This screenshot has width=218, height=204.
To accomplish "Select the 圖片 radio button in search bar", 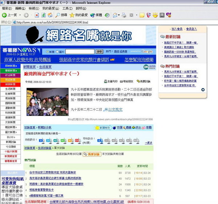I will 57,52.
